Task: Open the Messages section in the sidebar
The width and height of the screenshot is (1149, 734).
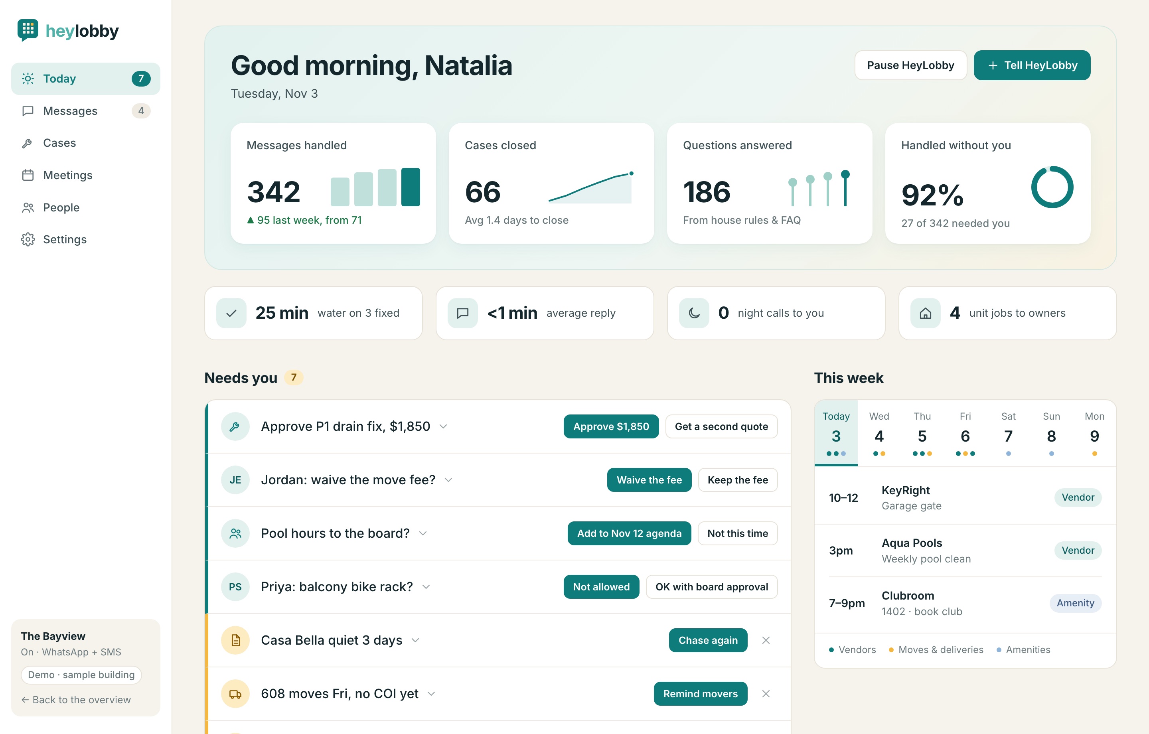Action: [86, 111]
